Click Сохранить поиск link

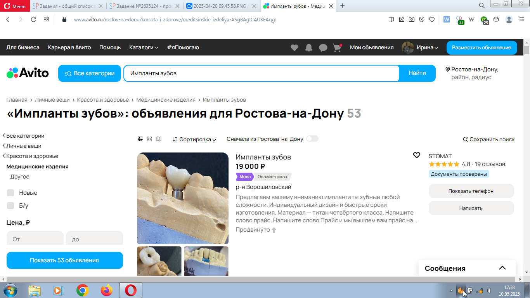pos(489,139)
